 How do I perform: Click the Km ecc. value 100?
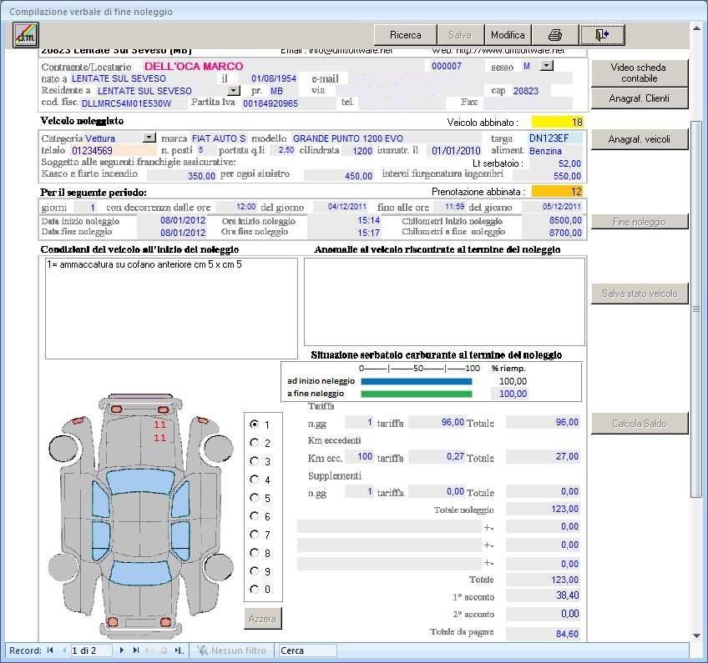(x=365, y=456)
